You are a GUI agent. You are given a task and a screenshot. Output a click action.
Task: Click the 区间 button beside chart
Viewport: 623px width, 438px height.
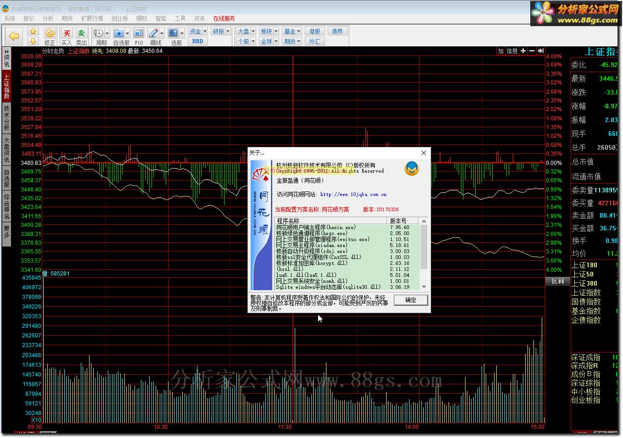pyautogui.click(x=558, y=281)
